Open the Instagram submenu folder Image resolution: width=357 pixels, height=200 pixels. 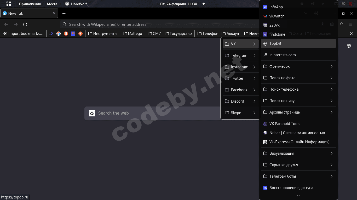pos(240,67)
